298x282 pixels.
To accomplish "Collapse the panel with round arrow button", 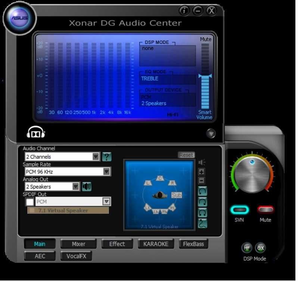I will (x=212, y=134).
